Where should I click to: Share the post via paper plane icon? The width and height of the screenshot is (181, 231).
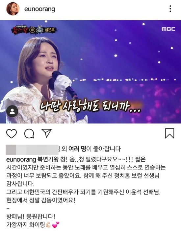coord(47,133)
